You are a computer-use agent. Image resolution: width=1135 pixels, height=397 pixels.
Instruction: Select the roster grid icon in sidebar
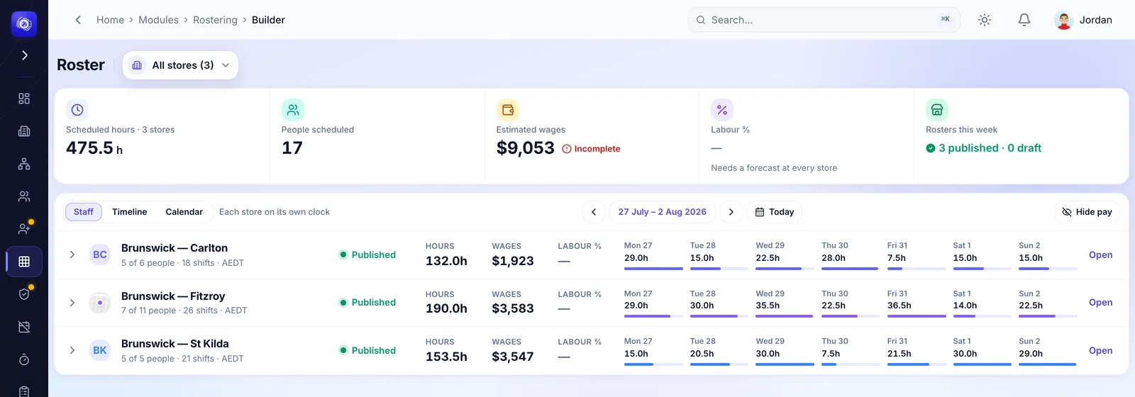click(24, 262)
